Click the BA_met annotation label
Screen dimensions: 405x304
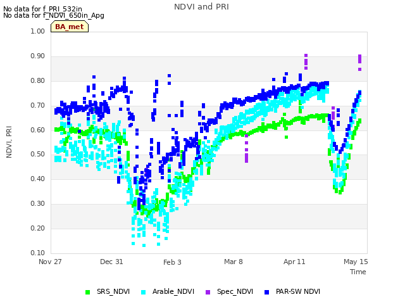pyautogui.click(x=70, y=27)
